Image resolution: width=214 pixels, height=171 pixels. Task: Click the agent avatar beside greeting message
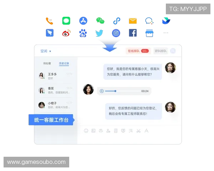pyautogui.click(x=170, y=68)
